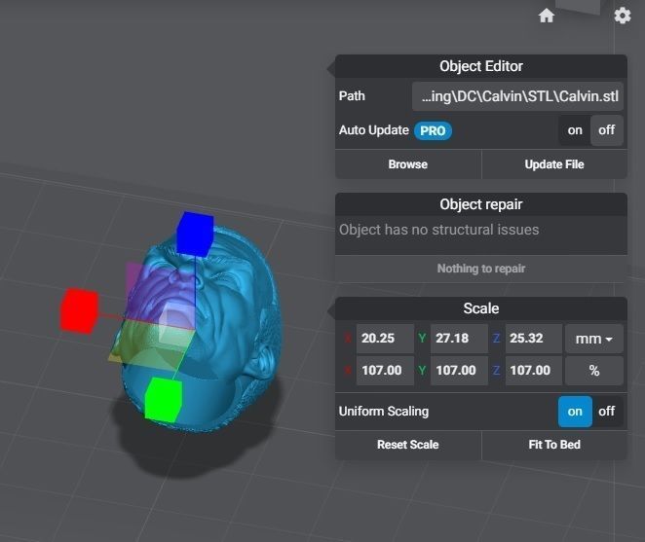645x542 pixels.
Task: Open the settings gear icon
Action: [x=623, y=16]
